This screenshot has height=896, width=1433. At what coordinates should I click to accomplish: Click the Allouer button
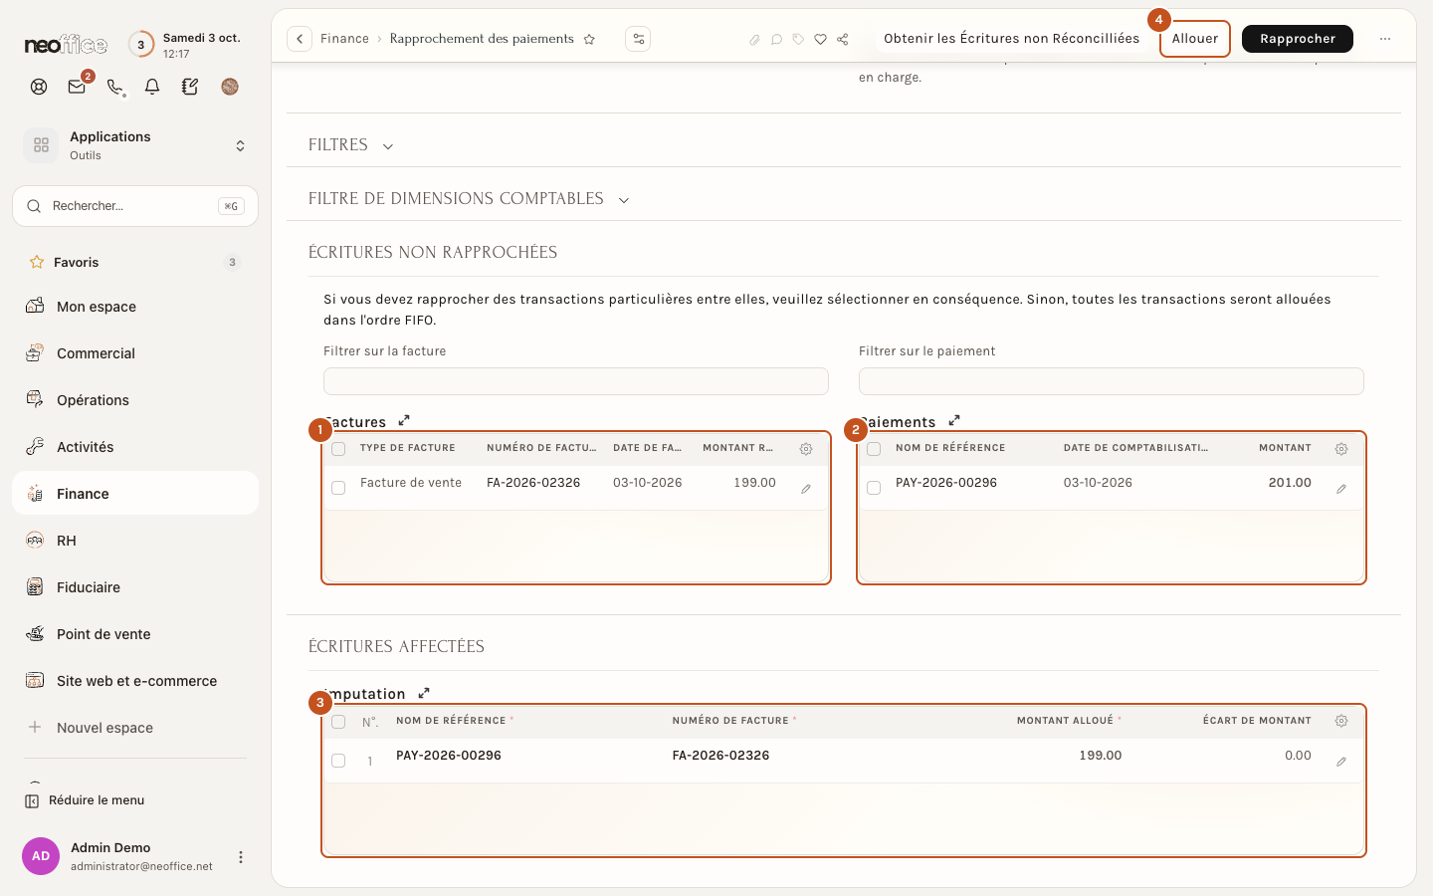pos(1195,39)
